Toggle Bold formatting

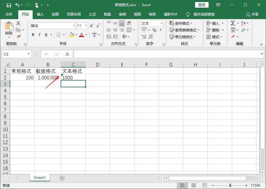(33, 35)
